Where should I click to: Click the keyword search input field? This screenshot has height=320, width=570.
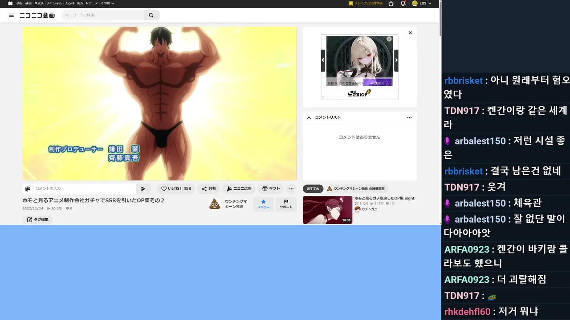point(103,15)
